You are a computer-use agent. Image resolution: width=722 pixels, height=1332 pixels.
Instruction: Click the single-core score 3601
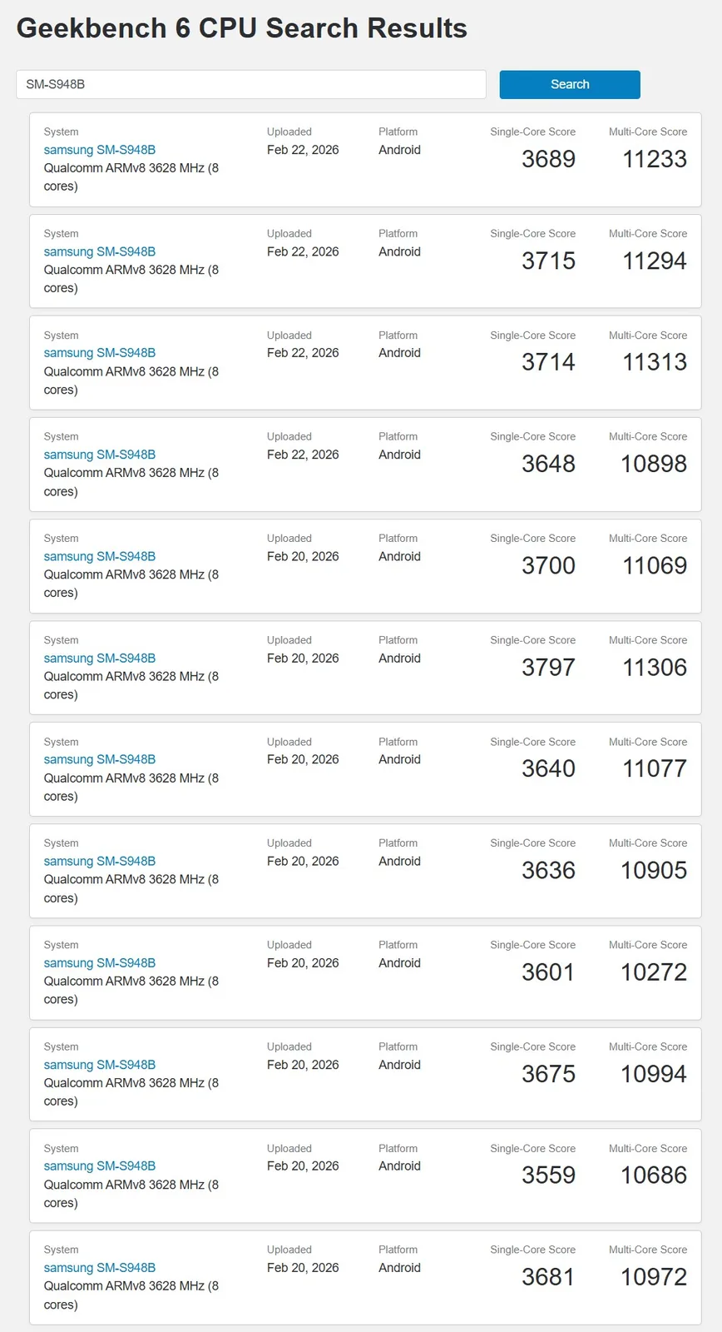pos(548,972)
